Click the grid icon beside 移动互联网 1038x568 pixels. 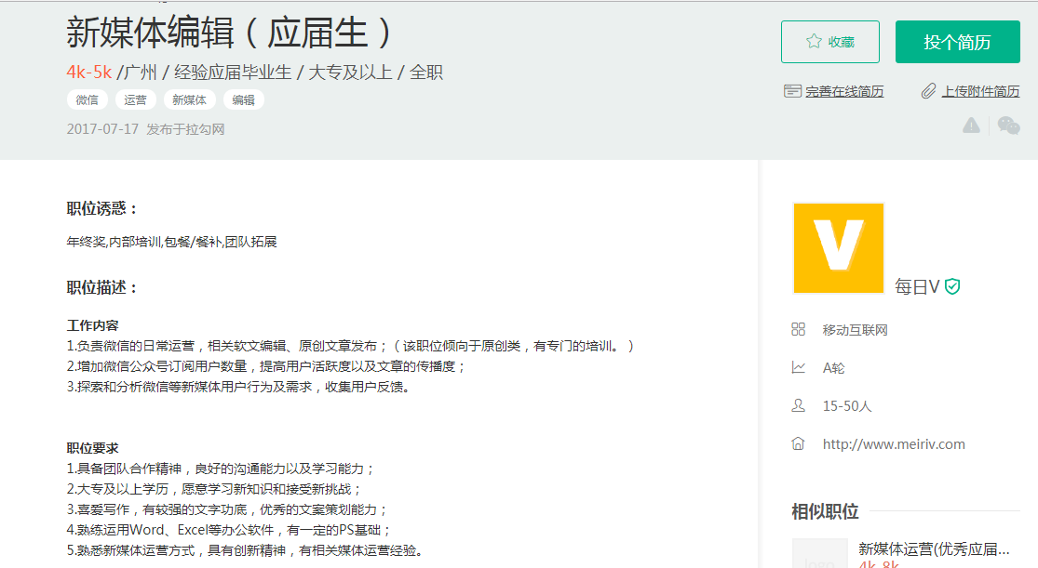click(x=798, y=329)
